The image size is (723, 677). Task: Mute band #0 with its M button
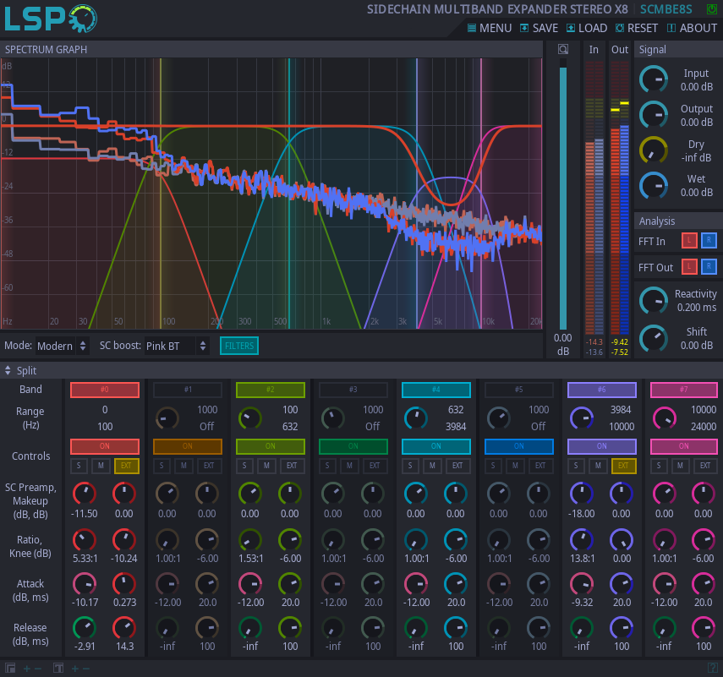(x=101, y=466)
